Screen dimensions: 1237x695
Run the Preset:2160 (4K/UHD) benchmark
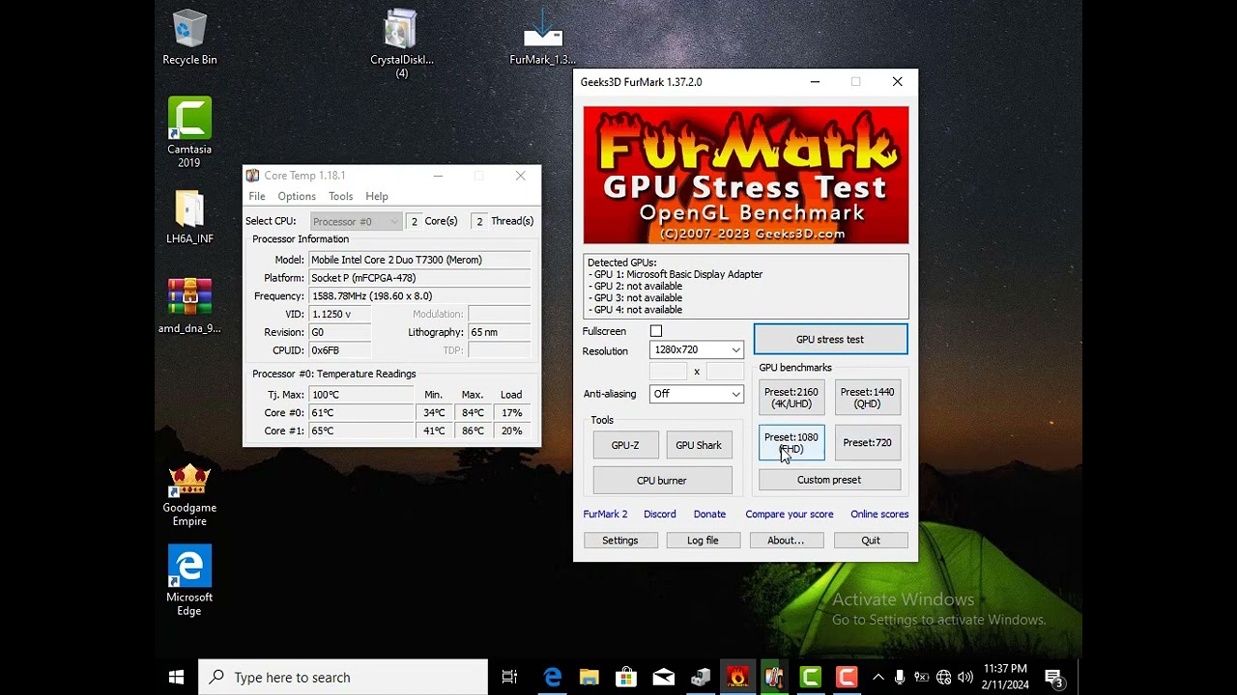pos(791,398)
